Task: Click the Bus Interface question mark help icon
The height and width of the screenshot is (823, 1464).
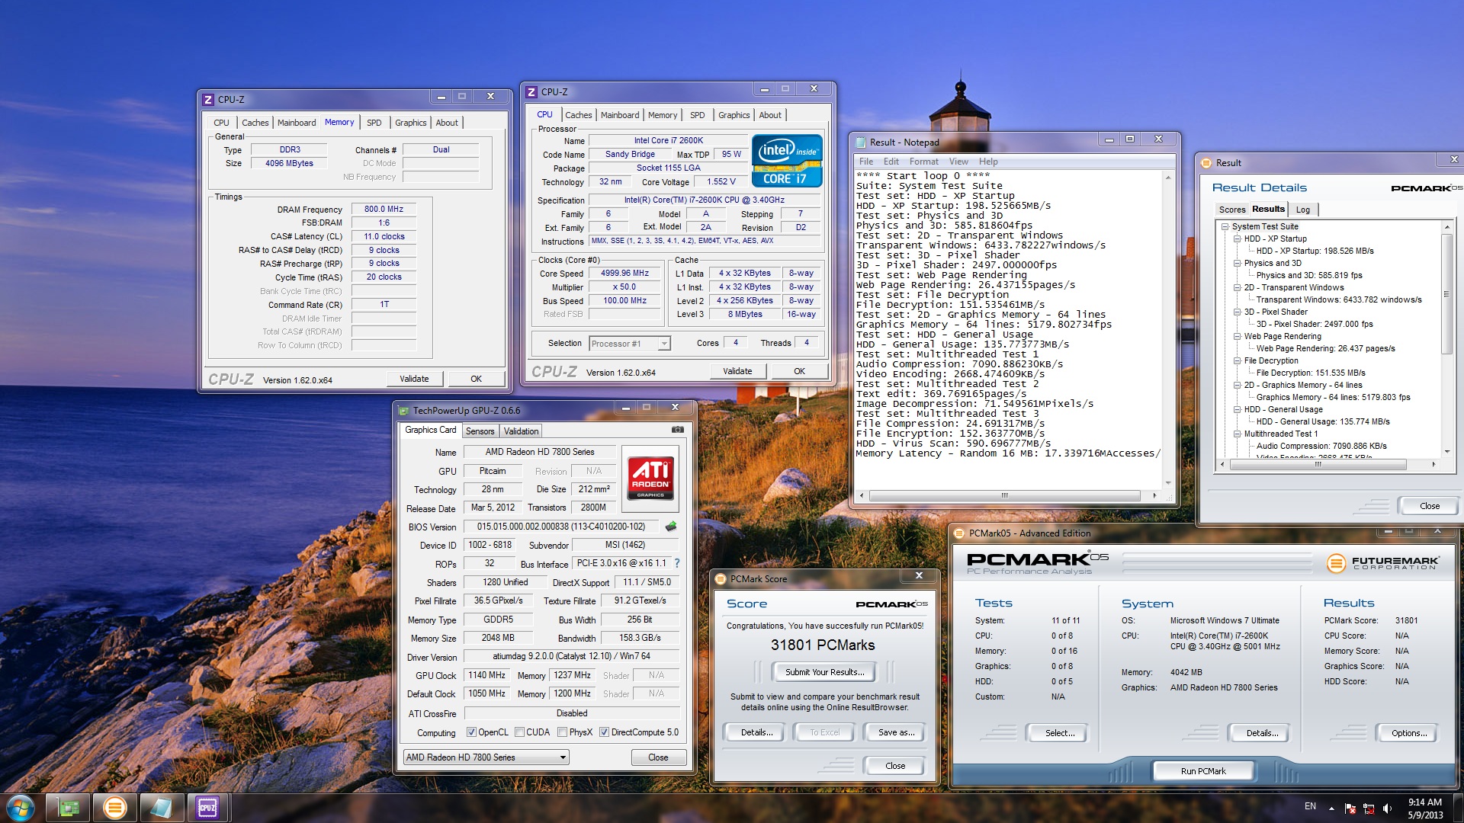Action: pos(676,563)
